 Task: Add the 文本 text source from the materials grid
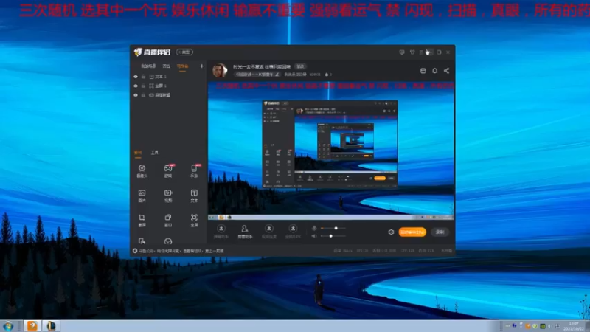(x=194, y=196)
